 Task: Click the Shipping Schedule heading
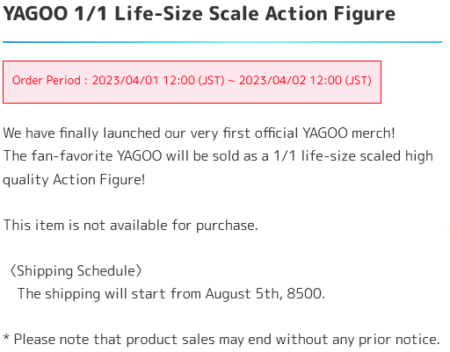click(76, 271)
